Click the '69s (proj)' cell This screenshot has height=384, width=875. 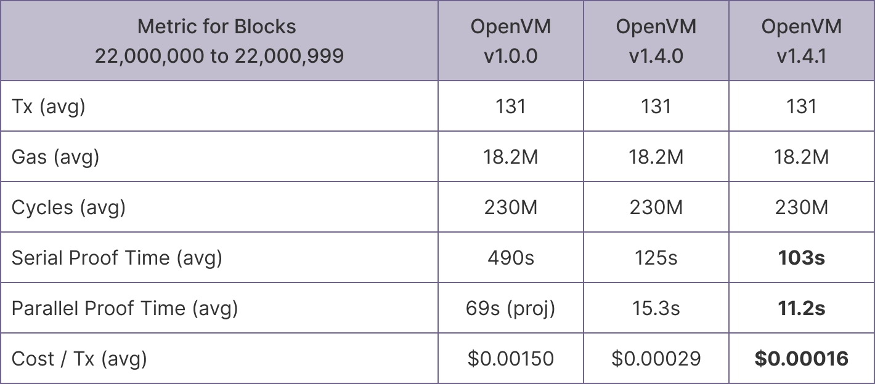(510, 308)
